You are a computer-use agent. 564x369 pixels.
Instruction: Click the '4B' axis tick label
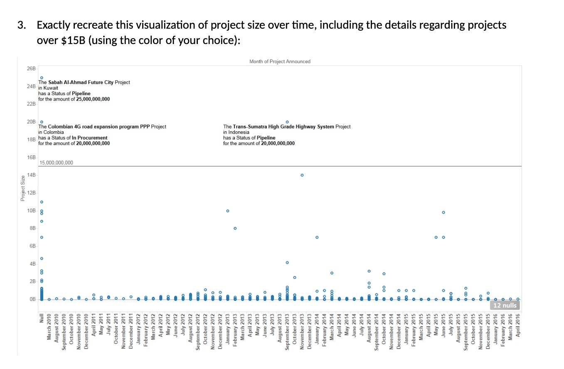[33, 263]
